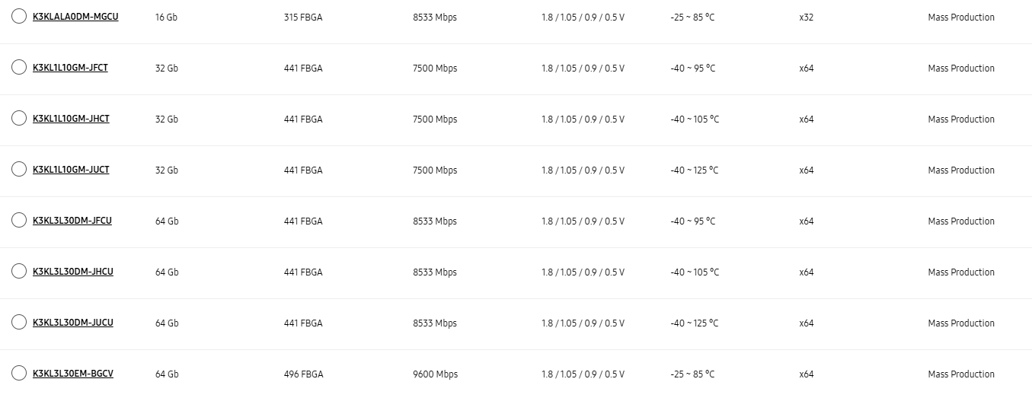
Task: Click the 496 FBGA package cell
Action: point(303,374)
